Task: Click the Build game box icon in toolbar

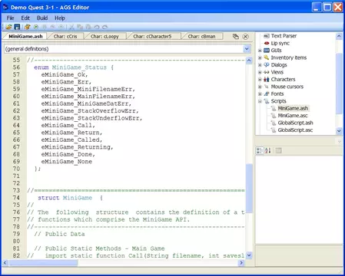Action: pyautogui.click(x=28, y=27)
